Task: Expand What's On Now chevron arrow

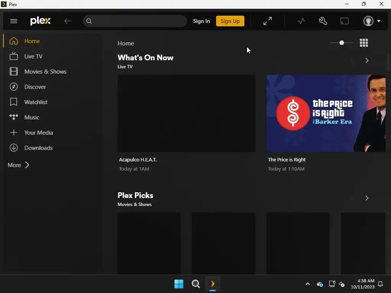Action: 367,60
